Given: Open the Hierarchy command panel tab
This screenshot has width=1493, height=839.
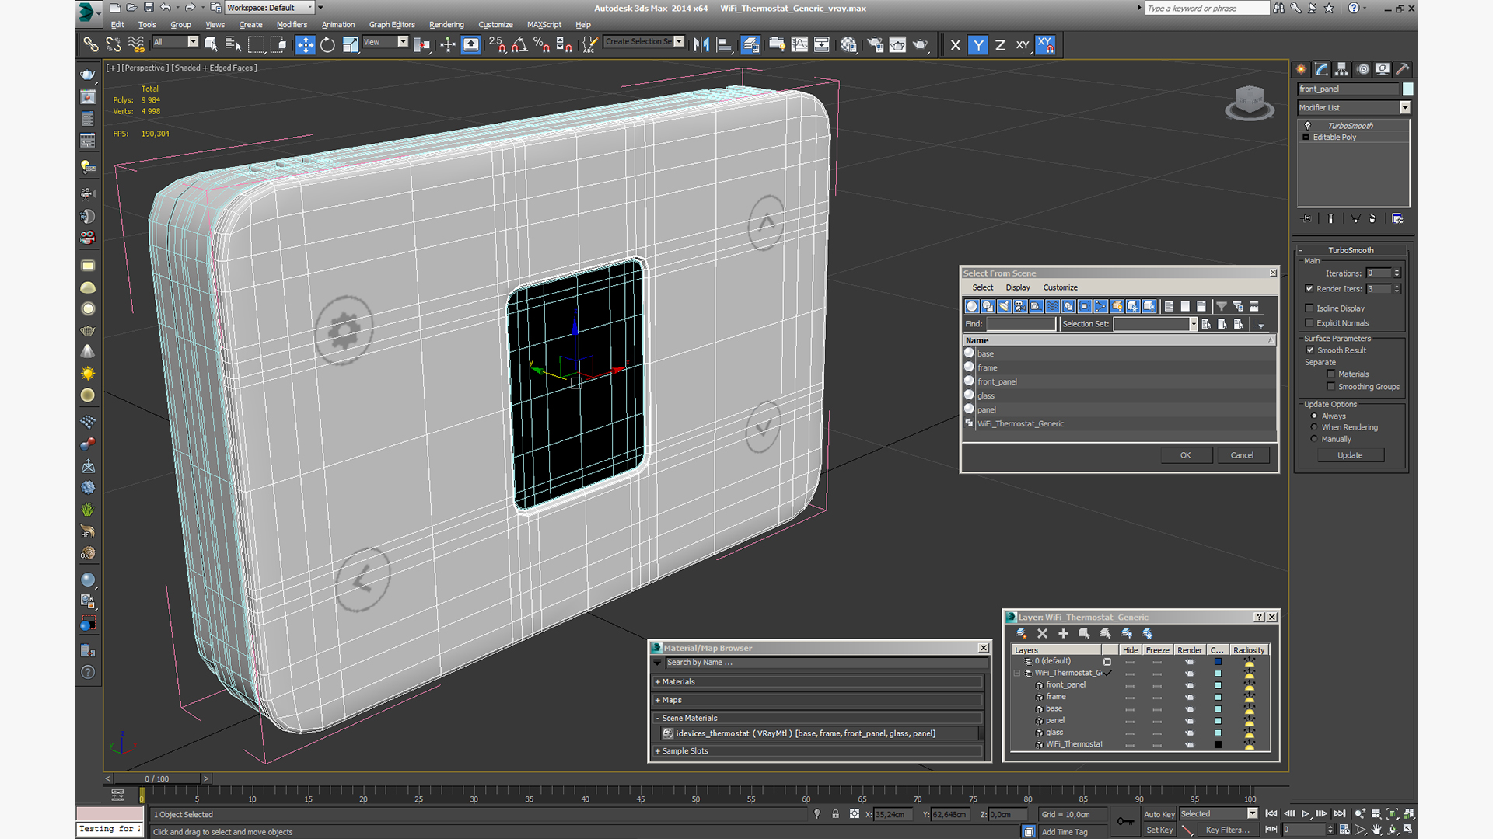Looking at the screenshot, I should point(1341,69).
